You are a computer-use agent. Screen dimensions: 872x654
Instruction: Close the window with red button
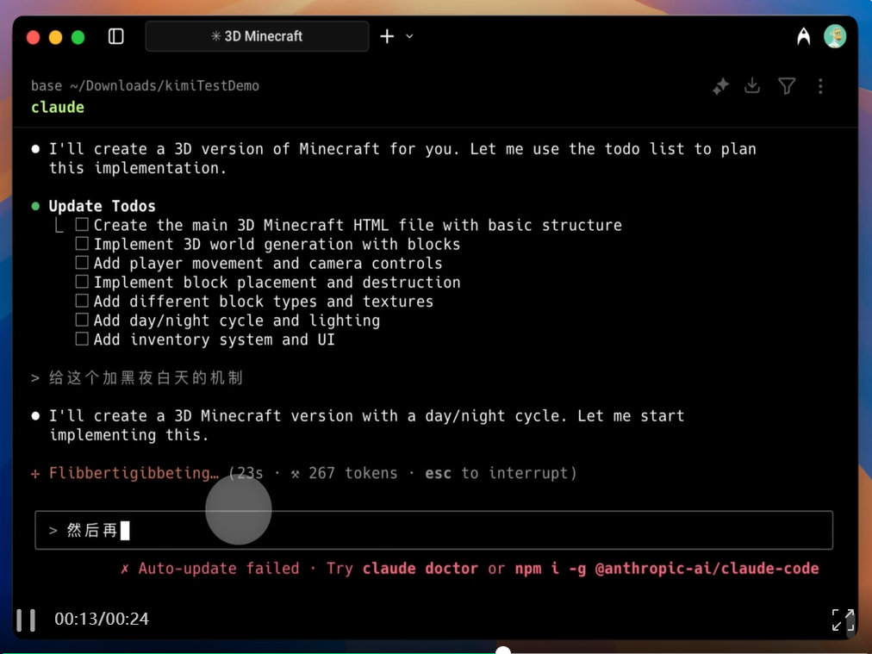(x=34, y=37)
